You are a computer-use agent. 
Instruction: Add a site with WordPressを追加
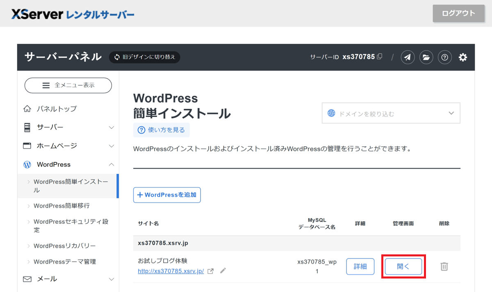pos(167,195)
